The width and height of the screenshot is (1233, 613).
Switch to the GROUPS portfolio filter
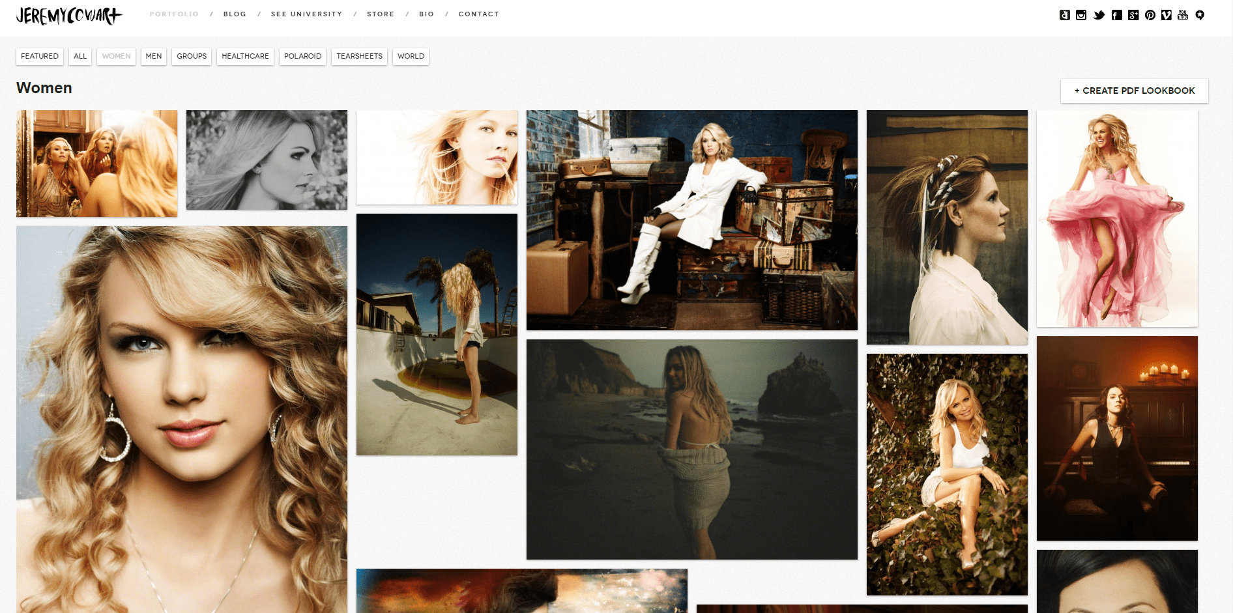(x=191, y=57)
